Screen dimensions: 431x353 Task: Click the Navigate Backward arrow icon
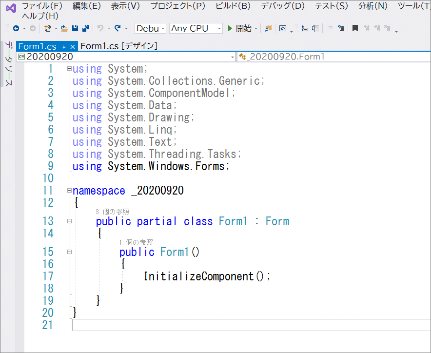pyautogui.click(x=16, y=28)
